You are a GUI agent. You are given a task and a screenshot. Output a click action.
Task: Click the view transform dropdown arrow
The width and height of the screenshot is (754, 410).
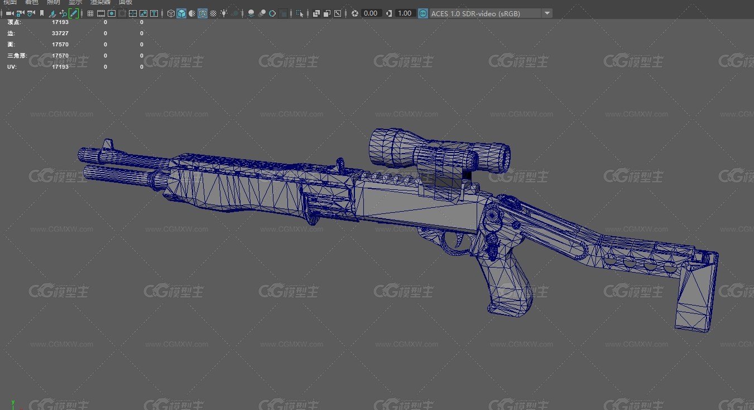coord(547,13)
